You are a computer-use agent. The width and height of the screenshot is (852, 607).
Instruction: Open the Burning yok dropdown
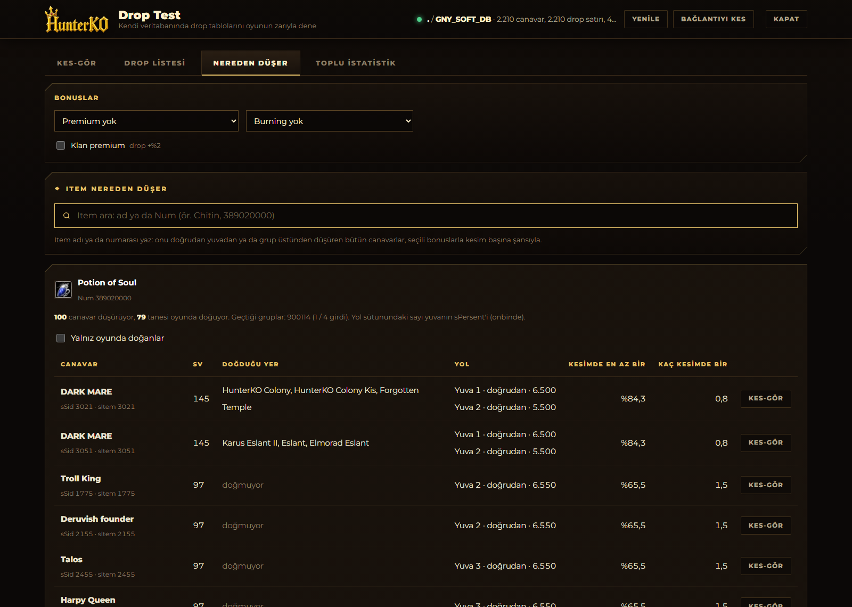330,121
